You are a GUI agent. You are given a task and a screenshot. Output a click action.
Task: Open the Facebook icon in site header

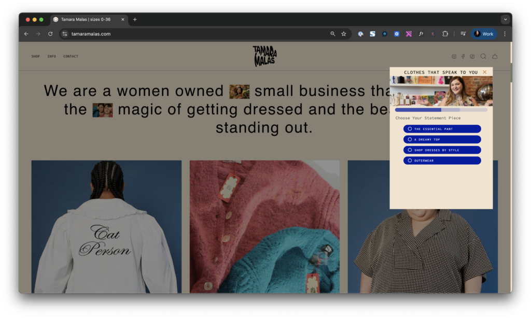pyautogui.click(x=463, y=56)
